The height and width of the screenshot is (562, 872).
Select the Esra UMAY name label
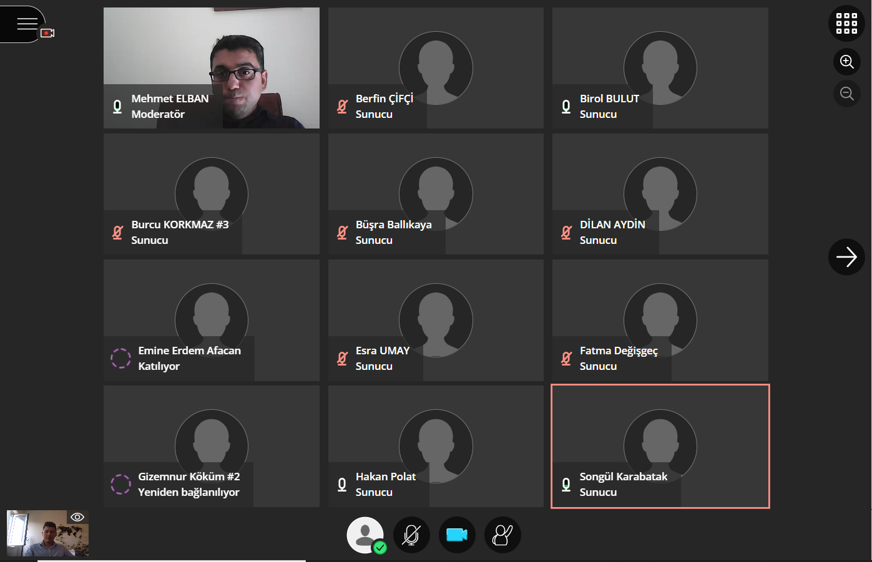[x=383, y=351]
